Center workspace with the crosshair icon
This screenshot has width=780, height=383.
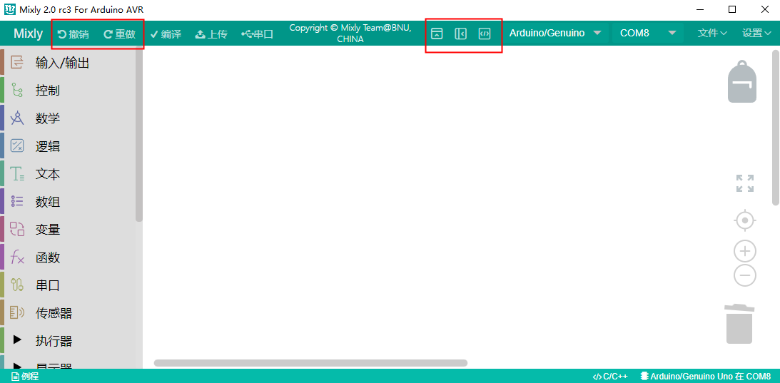744,221
